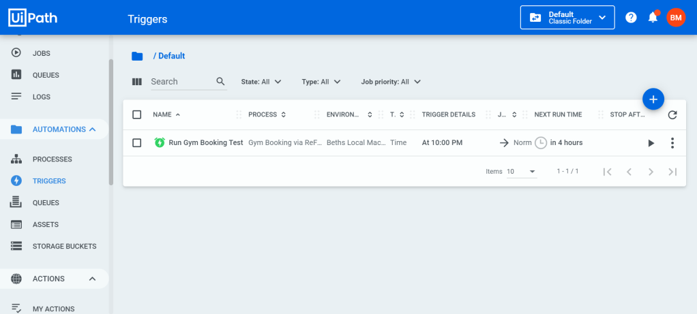
Task: Click the BM user avatar
Action: (x=675, y=18)
